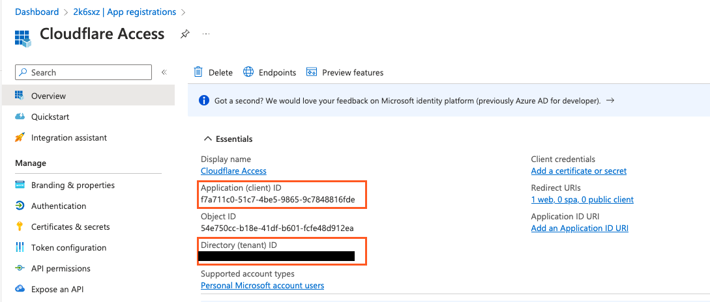Screen dimensions: 710x302
Task: Open the more options ellipsis in the title
Action: (x=207, y=34)
